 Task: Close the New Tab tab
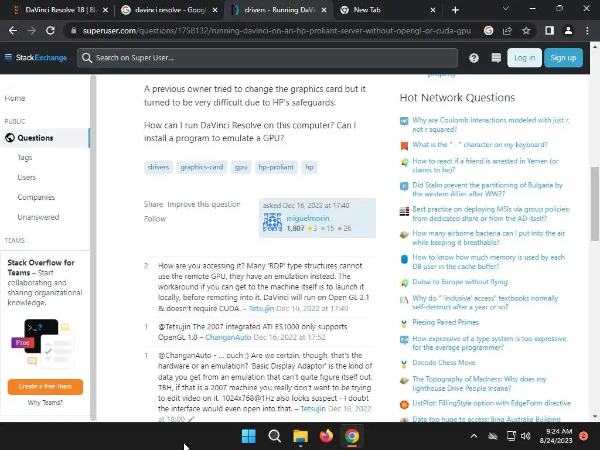[433, 11]
